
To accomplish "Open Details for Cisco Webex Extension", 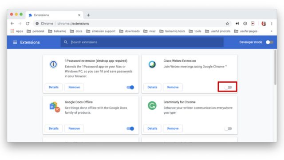I will [152, 87].
